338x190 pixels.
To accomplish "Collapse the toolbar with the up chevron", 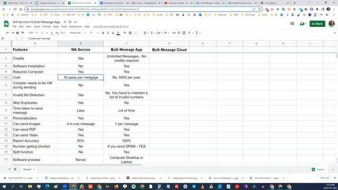I will point(334,33).
